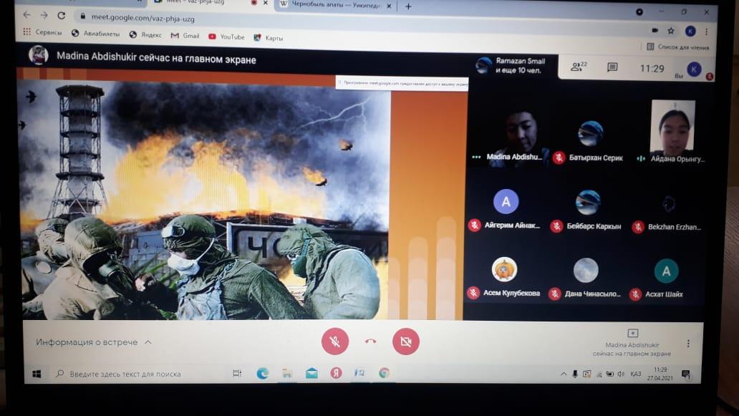Unmute the microphone in the meeting
Image resolution: width=739 pixels, height=416 pixels.
point(334,342)
